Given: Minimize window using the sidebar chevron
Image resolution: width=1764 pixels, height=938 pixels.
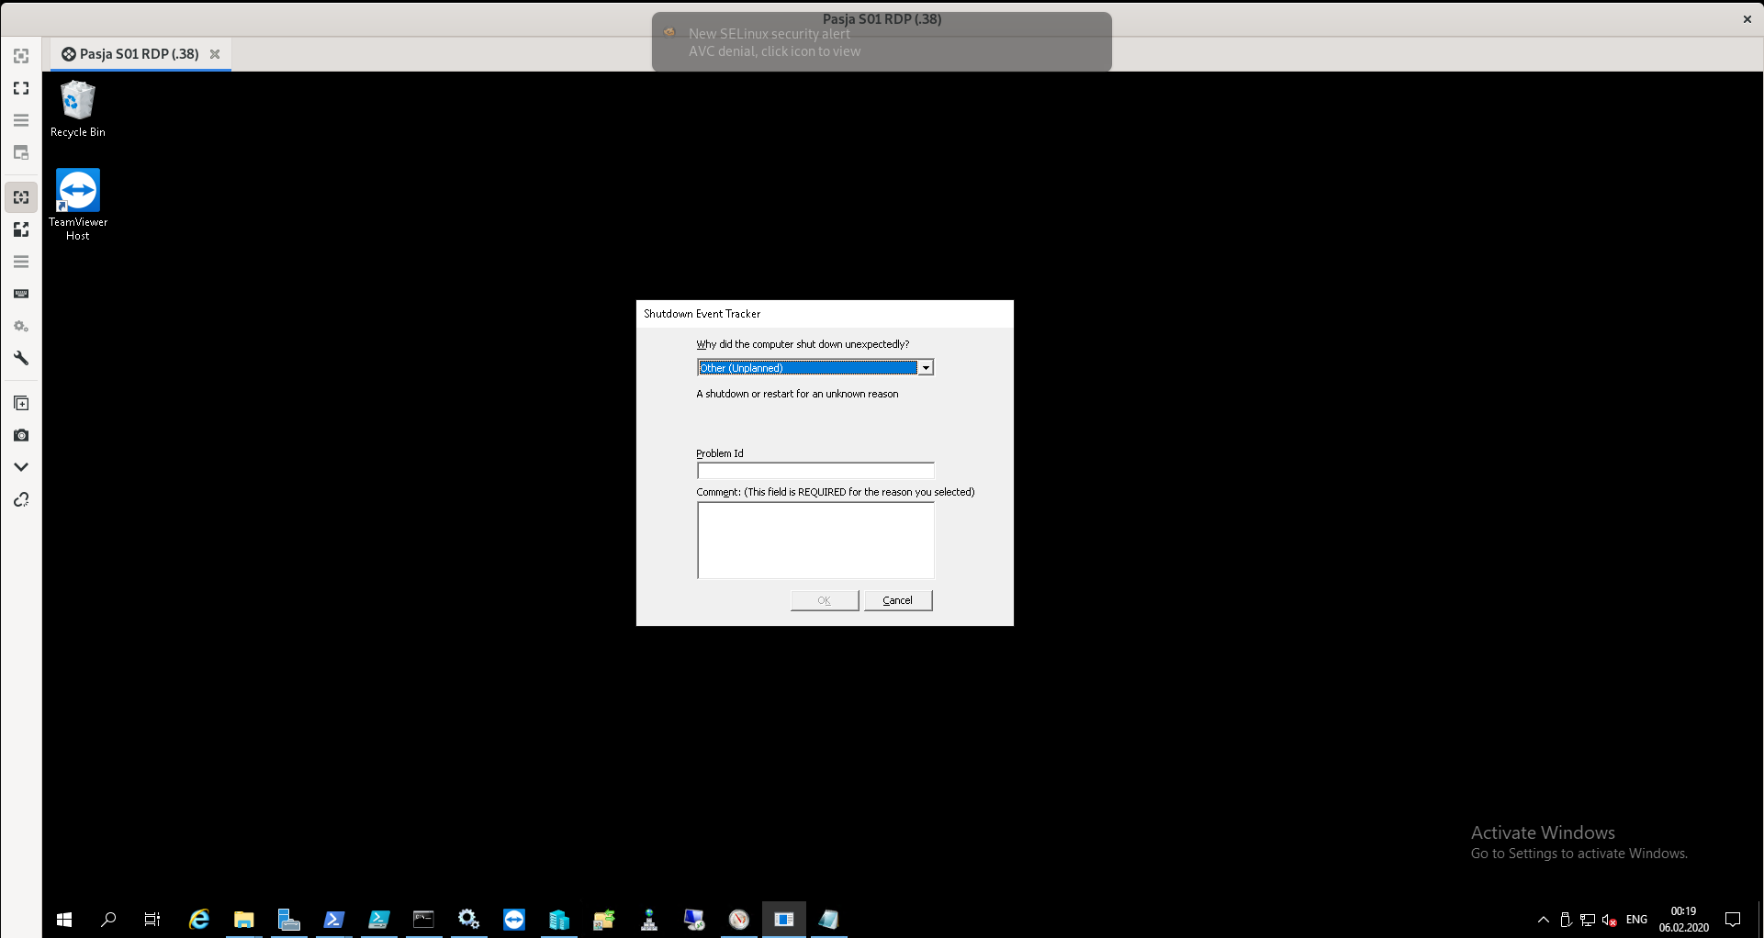Looking at the screenshot, I should point(21,467).
